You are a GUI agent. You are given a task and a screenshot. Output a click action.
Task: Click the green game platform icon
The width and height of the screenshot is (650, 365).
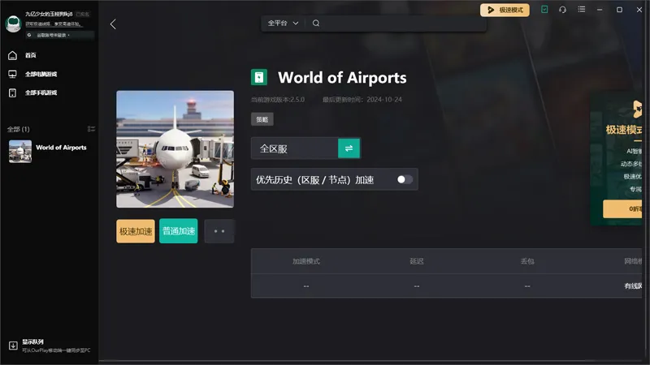259,77
